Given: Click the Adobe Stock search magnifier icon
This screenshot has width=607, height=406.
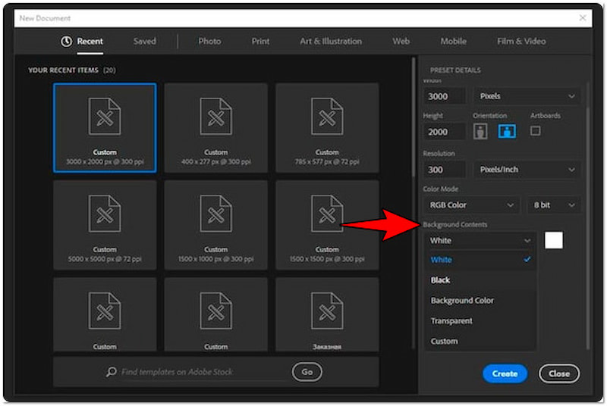Looking at the screenshot, I should pos(112,372).
